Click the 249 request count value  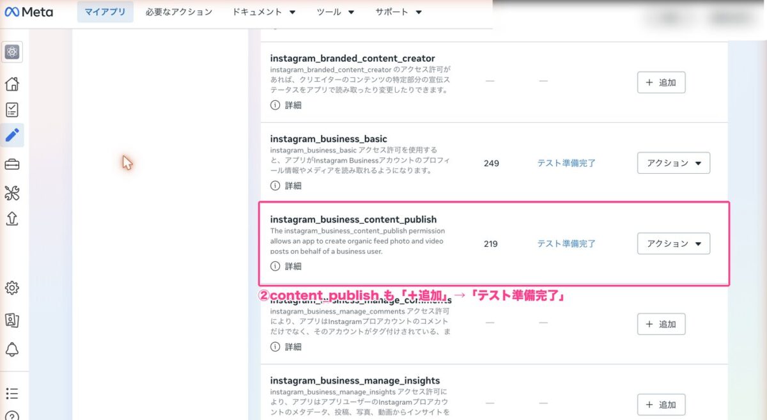(x=491, y=163)
